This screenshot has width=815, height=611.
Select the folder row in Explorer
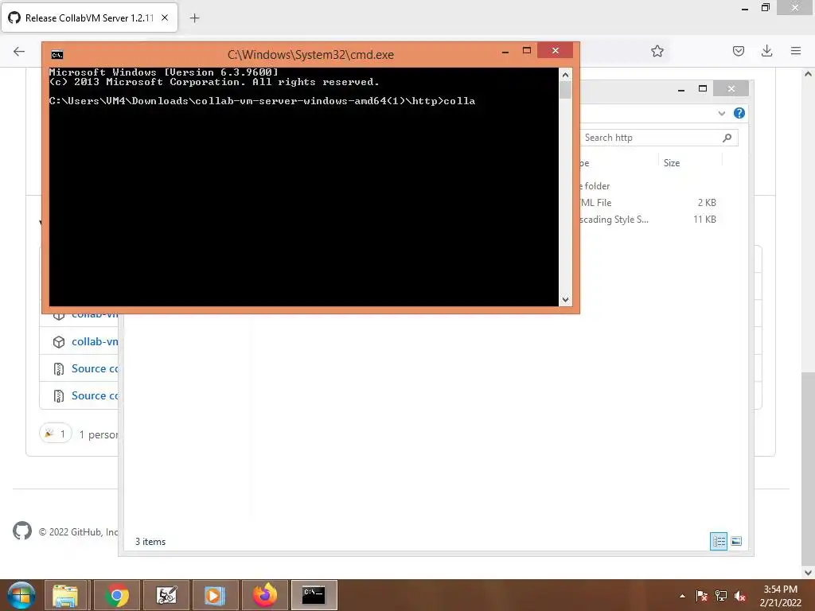649,186
